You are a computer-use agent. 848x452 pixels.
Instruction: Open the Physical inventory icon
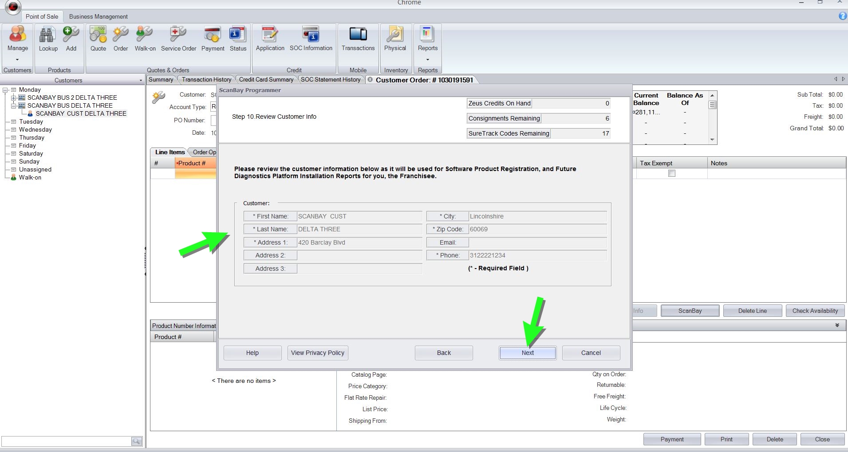tap(394, 35)
